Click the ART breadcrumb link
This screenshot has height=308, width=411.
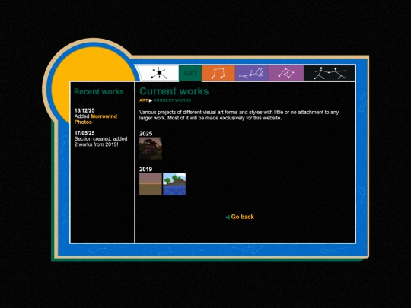(x=143, y=100)
